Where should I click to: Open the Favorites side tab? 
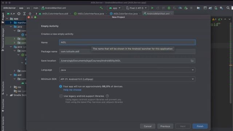[3, 106]
